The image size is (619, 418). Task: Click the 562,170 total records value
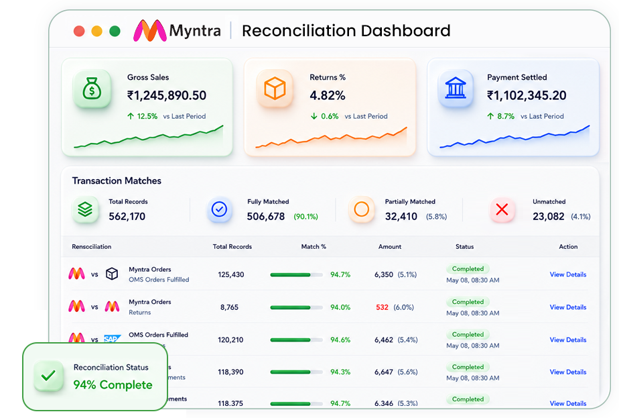pyautogui.click(x=127, y=216)
